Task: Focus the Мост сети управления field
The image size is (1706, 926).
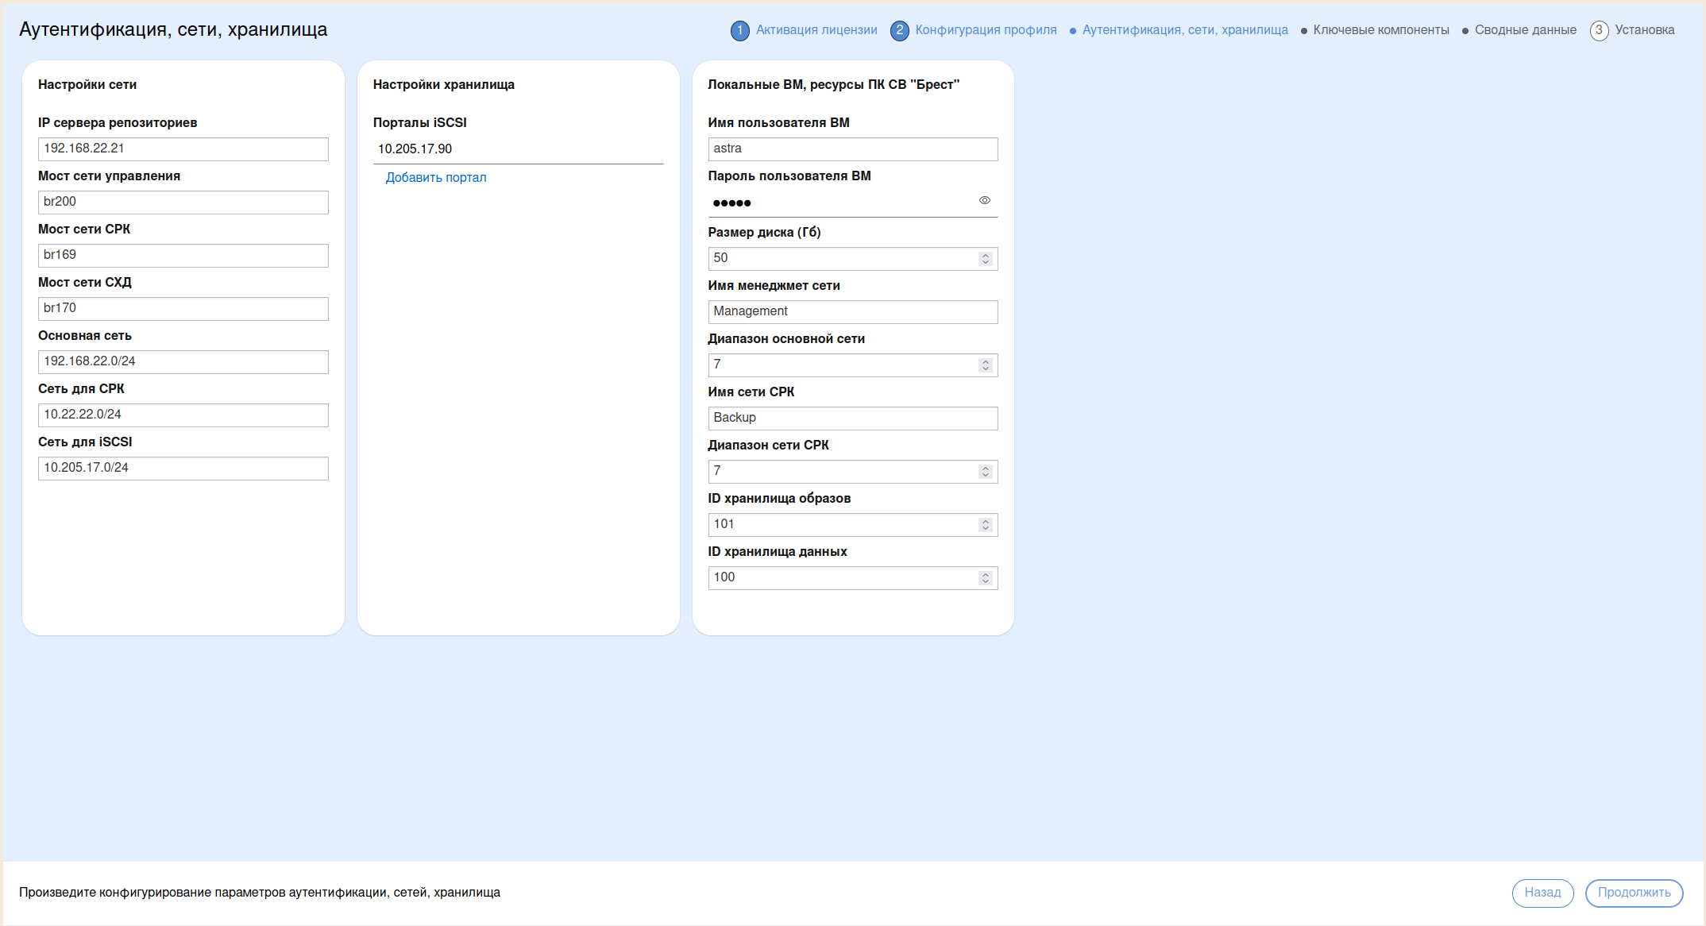Action: pyautogui.click(x=183, y=202)
